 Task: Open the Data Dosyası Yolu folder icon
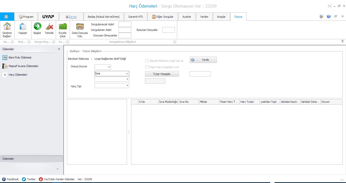tap(80, 27)
